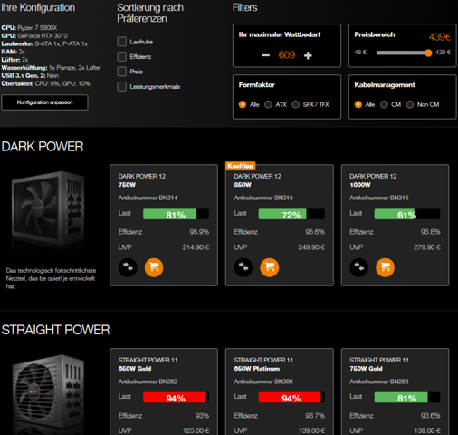Enable the Laufruhe sorting checkbox
The image size is (458, 435).
[x=121, y=42]
